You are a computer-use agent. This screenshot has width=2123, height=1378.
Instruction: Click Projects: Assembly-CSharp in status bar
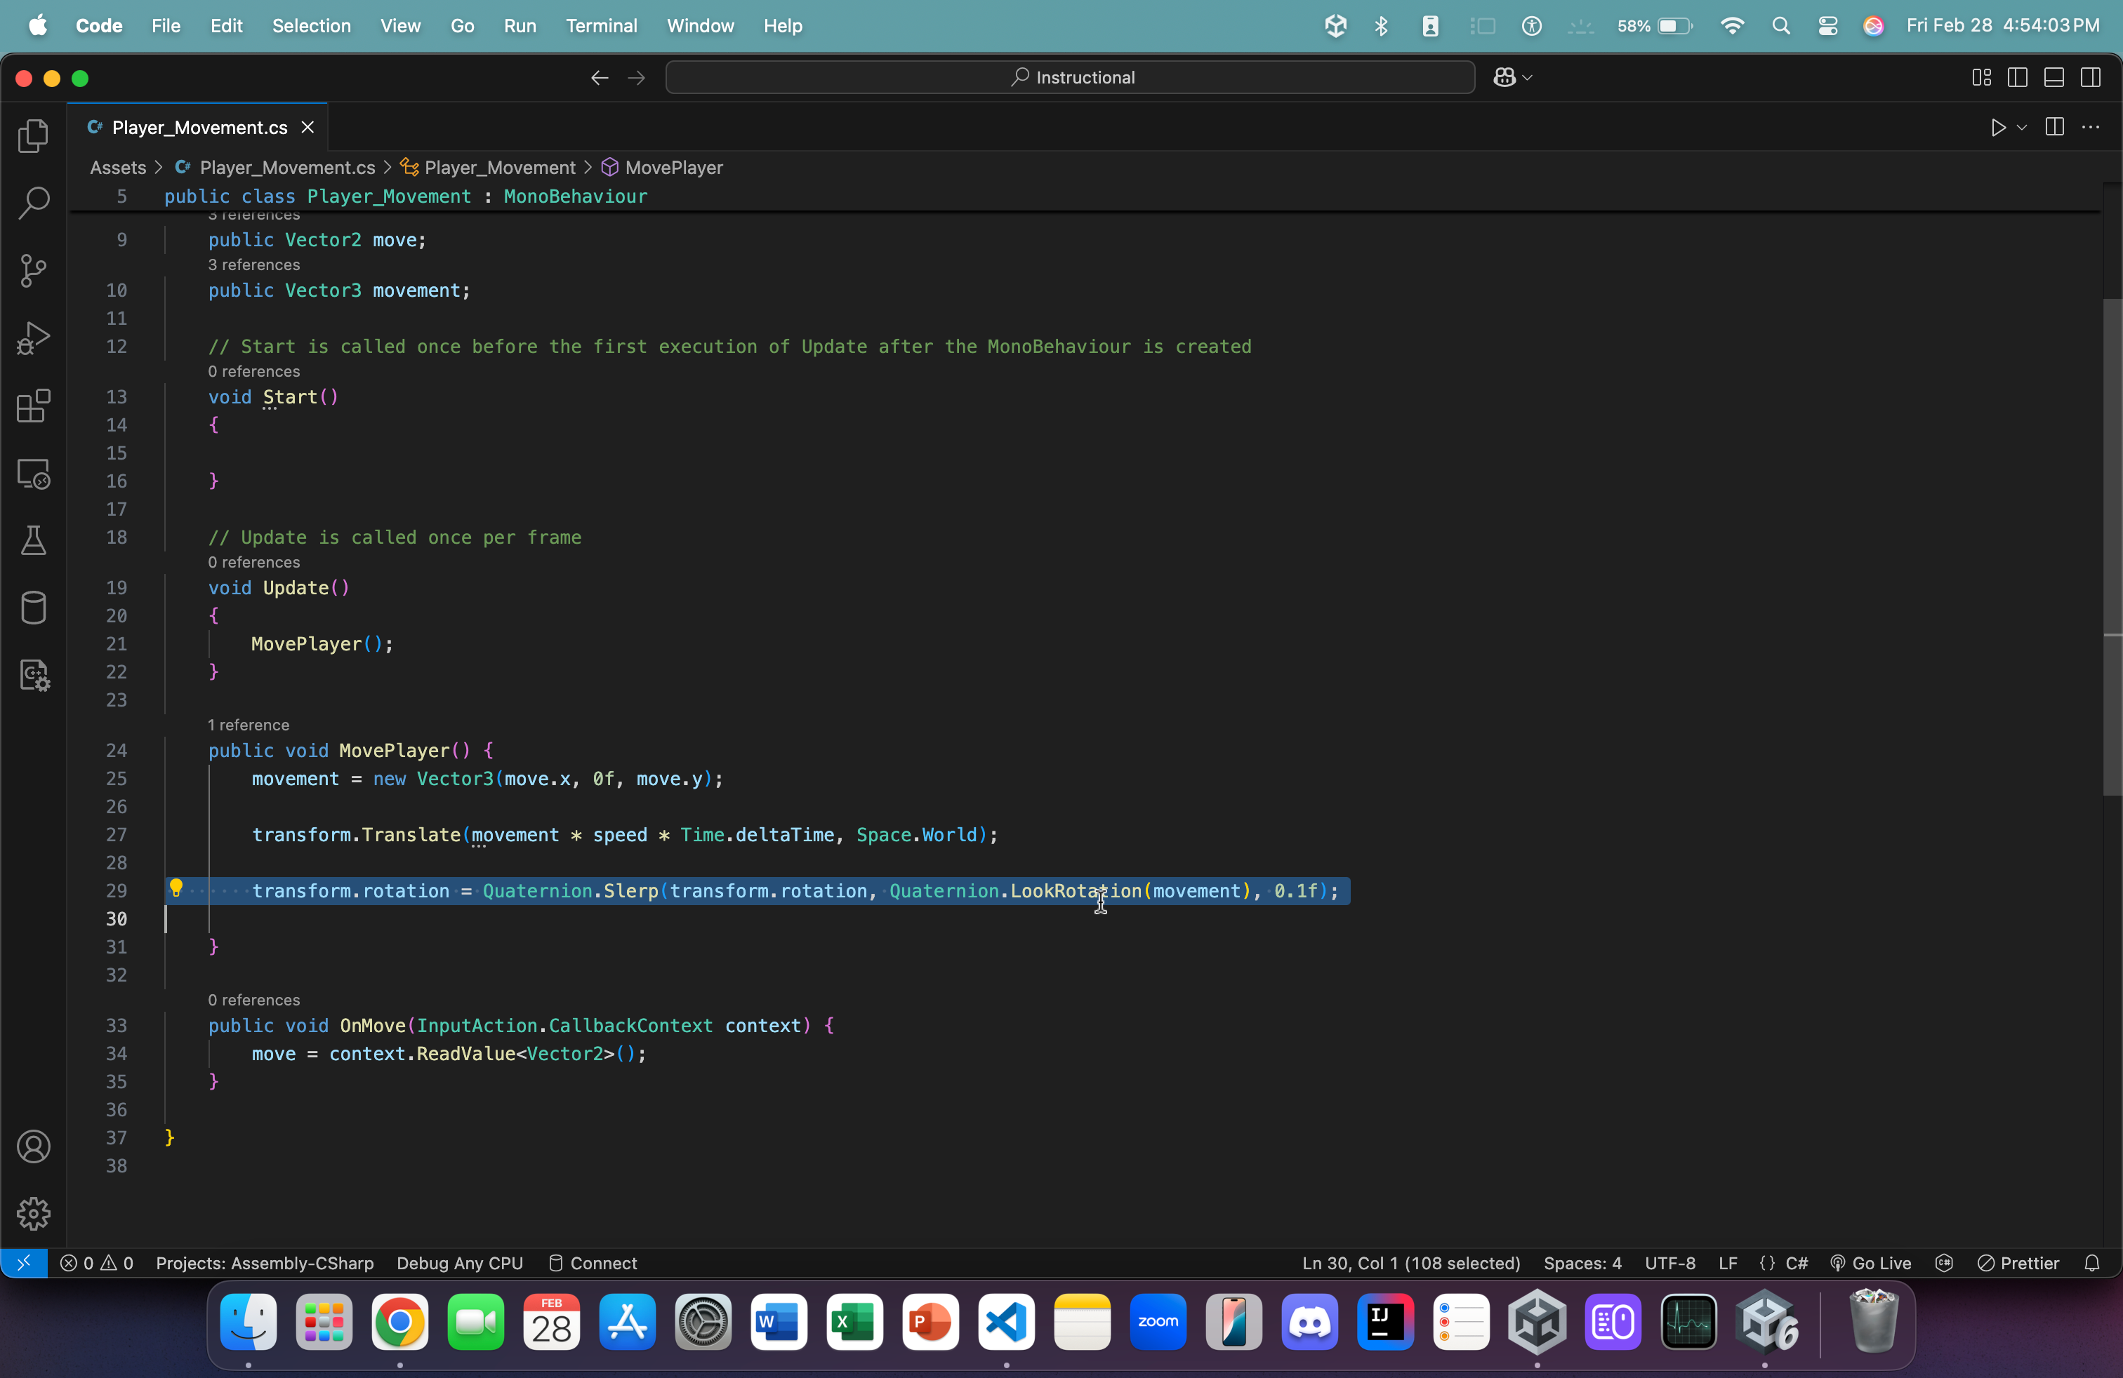264,1263
